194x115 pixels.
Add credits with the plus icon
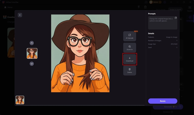(160, 2)
